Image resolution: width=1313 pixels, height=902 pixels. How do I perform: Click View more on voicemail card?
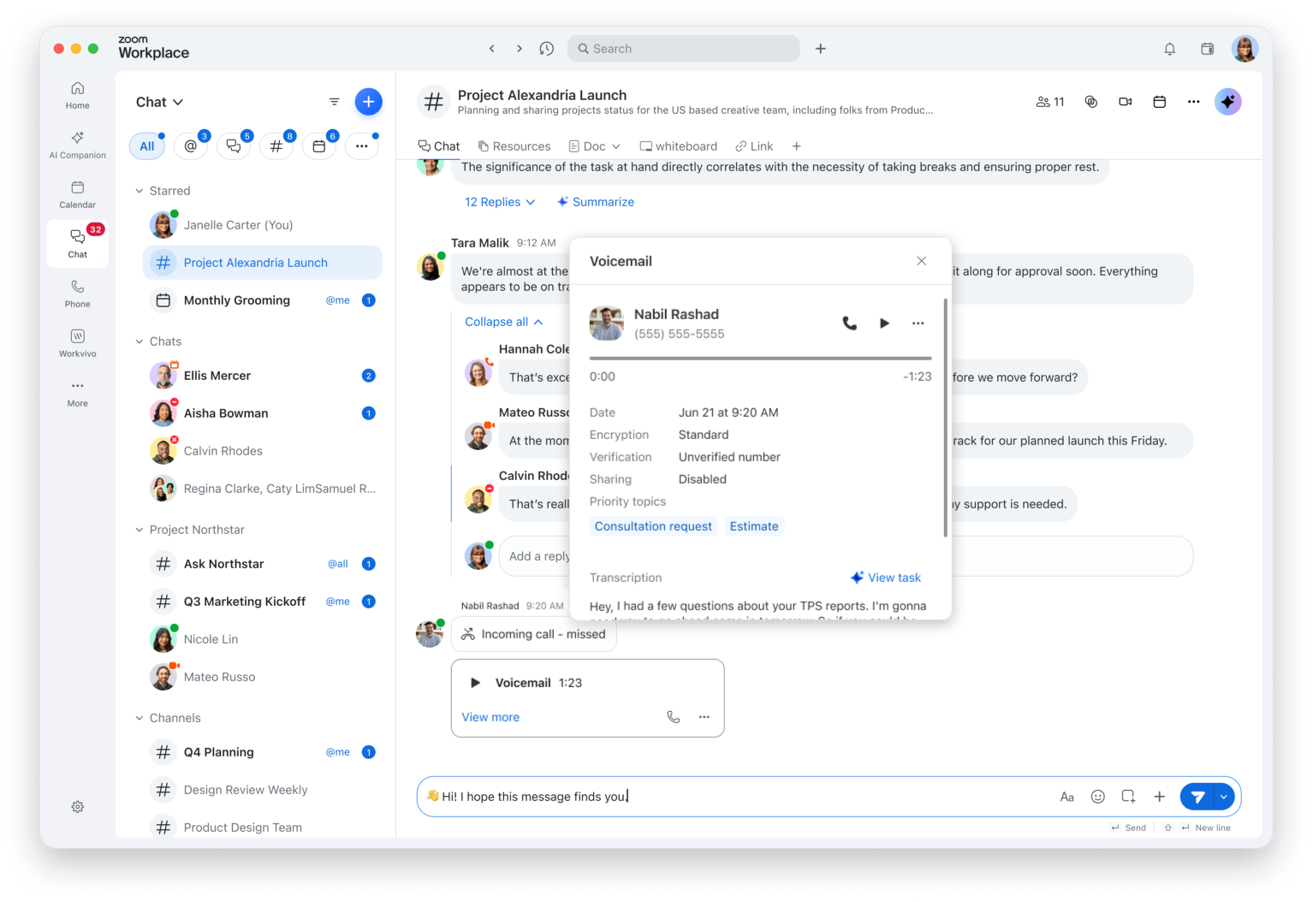click(x=490, y=717)
